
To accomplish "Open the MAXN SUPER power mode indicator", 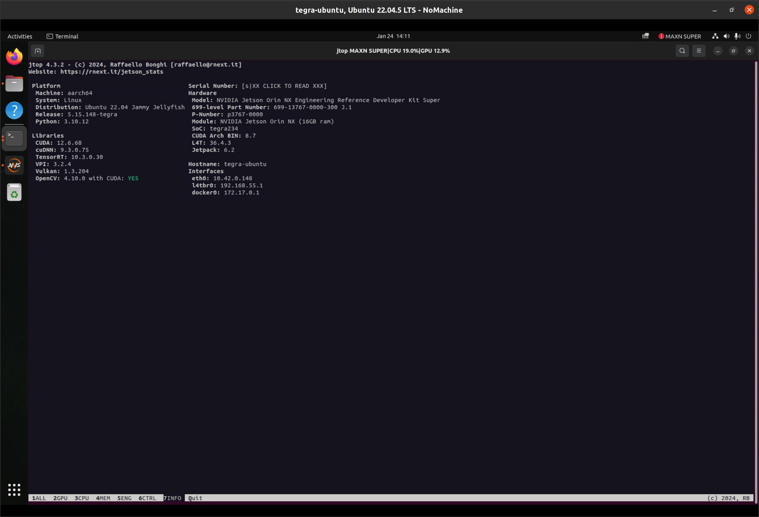I will pos(680,36).
